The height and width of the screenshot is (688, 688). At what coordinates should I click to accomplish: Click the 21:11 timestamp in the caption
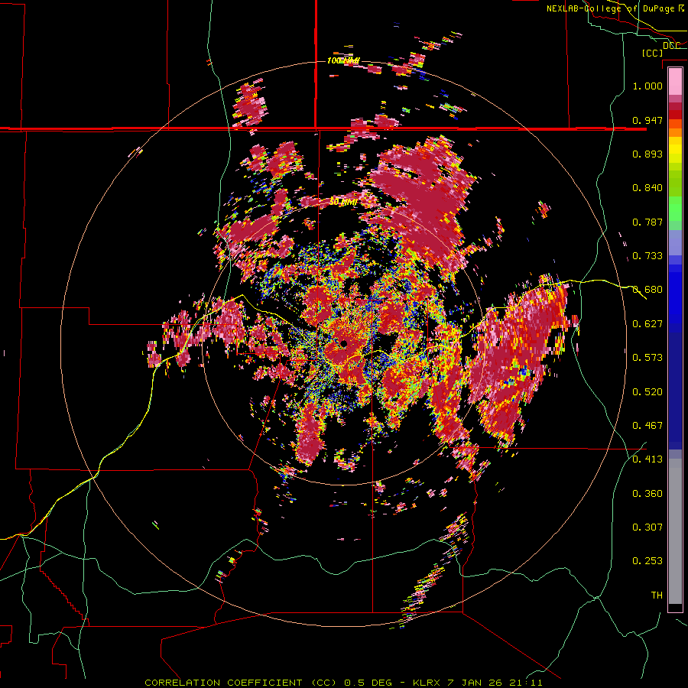[x=526, y=683]
